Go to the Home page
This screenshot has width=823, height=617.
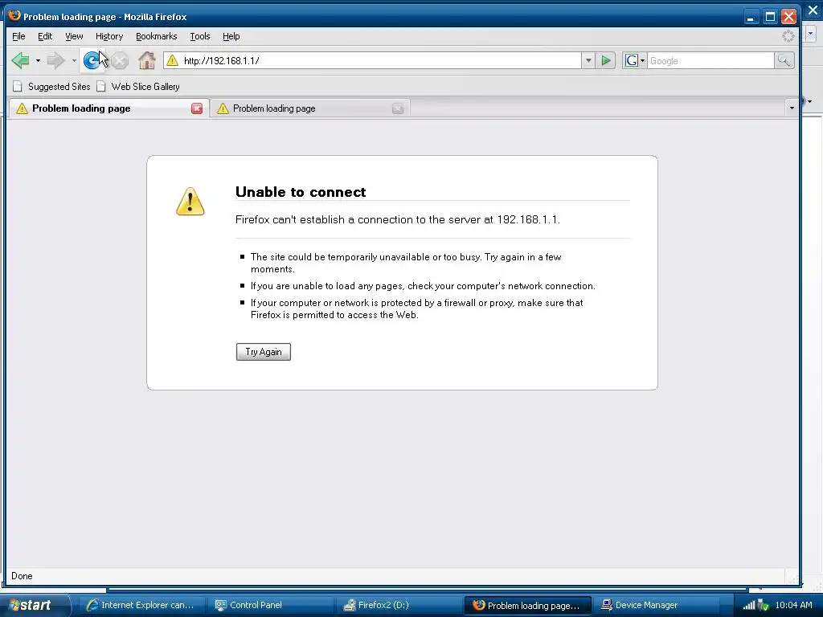pyautogui.click(x=147, y=60)
